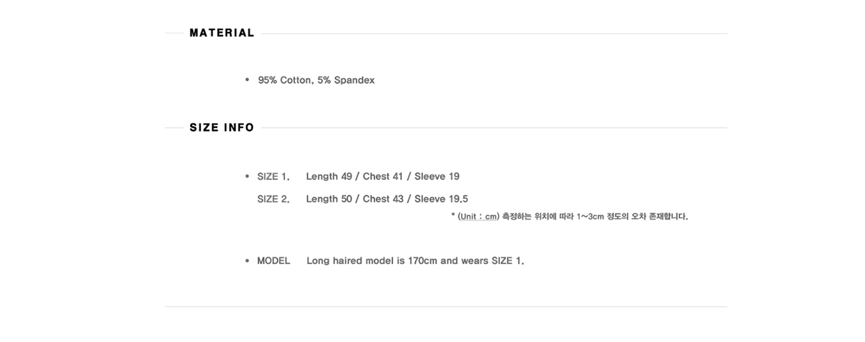Click the MATERIAL section heading
This screenshot has width=865, height=342.
point(222,33)
